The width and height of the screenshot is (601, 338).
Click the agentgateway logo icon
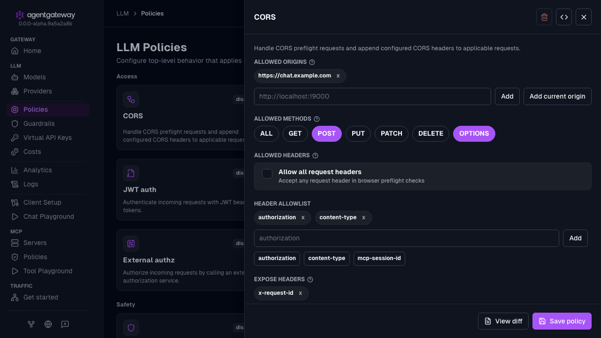[x=20, y=15]
